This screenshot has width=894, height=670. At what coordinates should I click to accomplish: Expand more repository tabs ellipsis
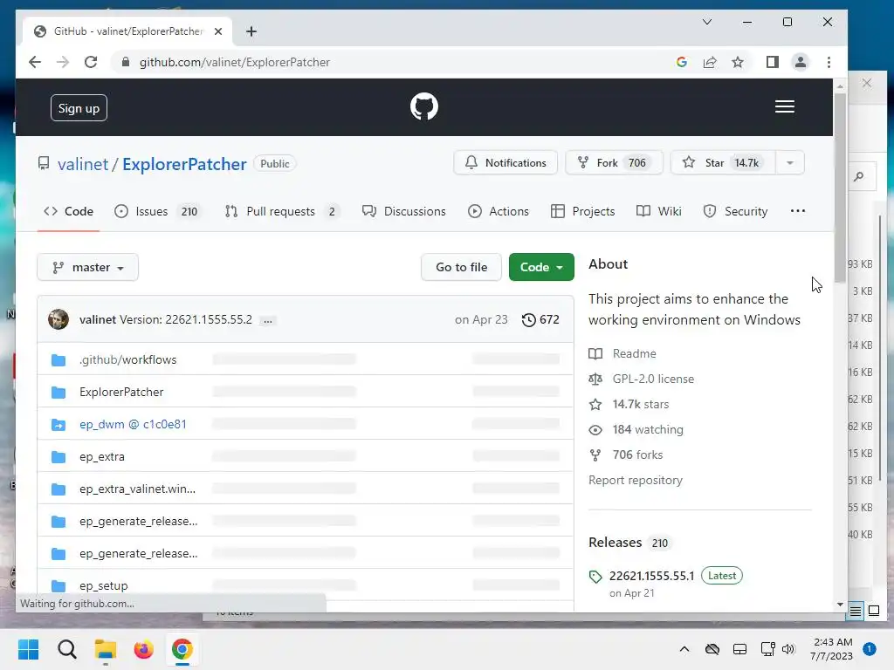coord(798,211)
